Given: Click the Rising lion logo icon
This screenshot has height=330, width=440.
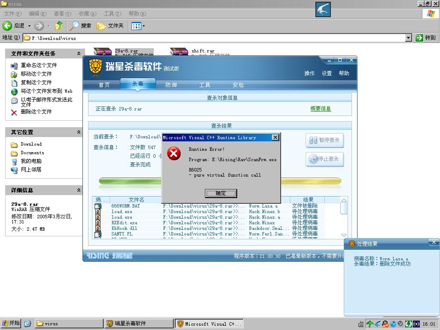Looking at the screenshot, I should point(95,67).
